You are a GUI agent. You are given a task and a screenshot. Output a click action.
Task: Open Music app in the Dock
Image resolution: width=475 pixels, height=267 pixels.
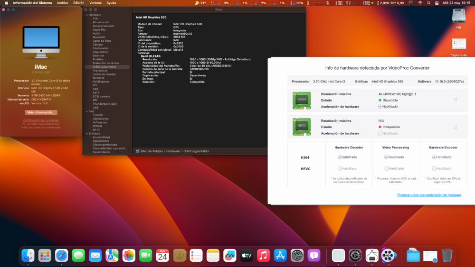tap(263, 256)
